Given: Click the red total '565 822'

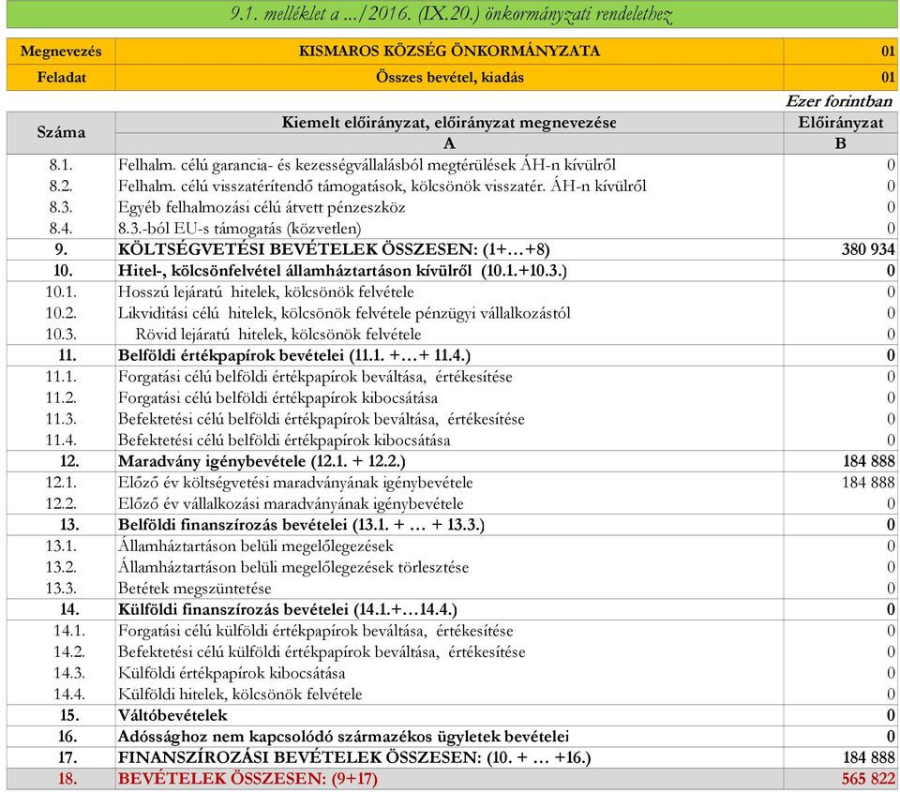Looking at the screenshot, I should click(x=868, y=780).
